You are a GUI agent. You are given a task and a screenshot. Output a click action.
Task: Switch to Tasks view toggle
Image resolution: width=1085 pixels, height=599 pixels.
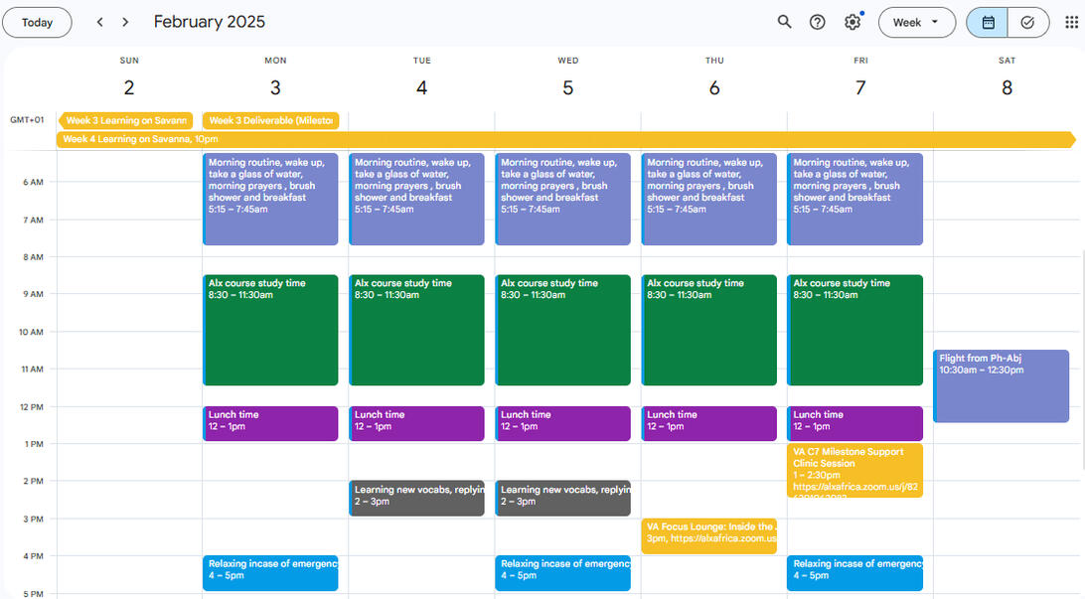coord(1028,22)
